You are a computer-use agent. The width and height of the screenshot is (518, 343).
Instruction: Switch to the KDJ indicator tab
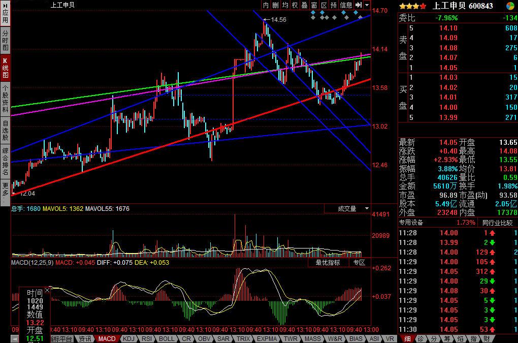tap(128, 339)
